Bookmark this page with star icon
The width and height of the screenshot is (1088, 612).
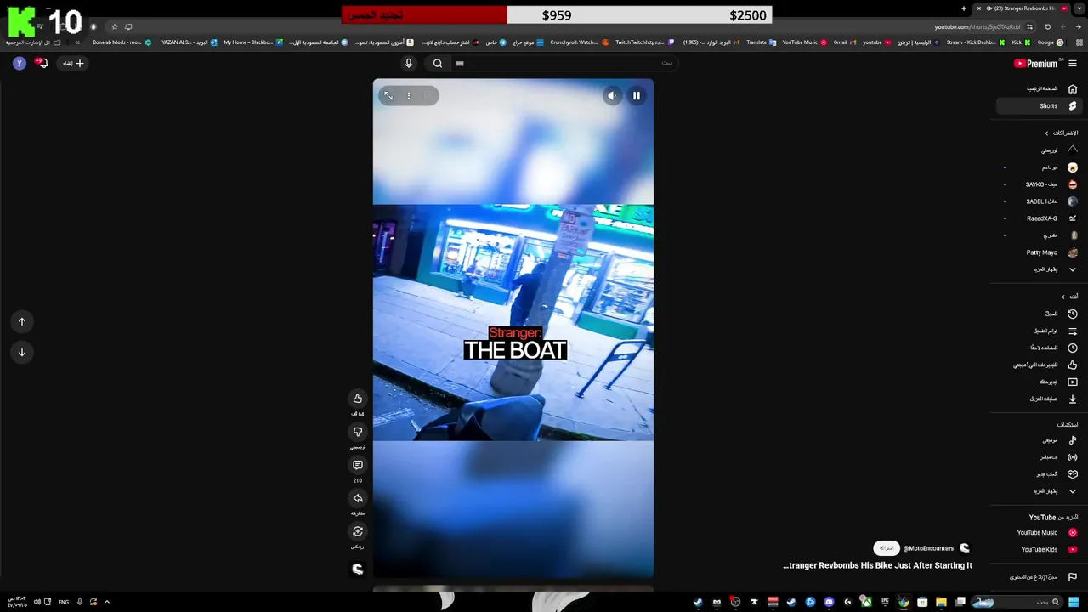click(x=115, y=27)
